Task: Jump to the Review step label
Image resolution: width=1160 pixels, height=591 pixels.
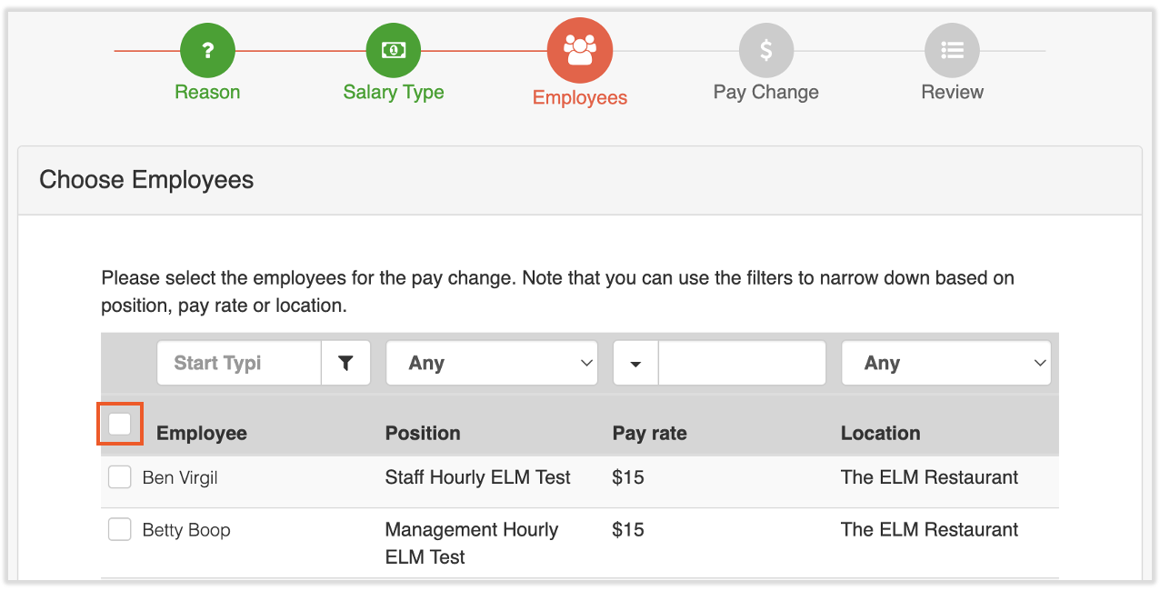Action: tap(952, 92)
